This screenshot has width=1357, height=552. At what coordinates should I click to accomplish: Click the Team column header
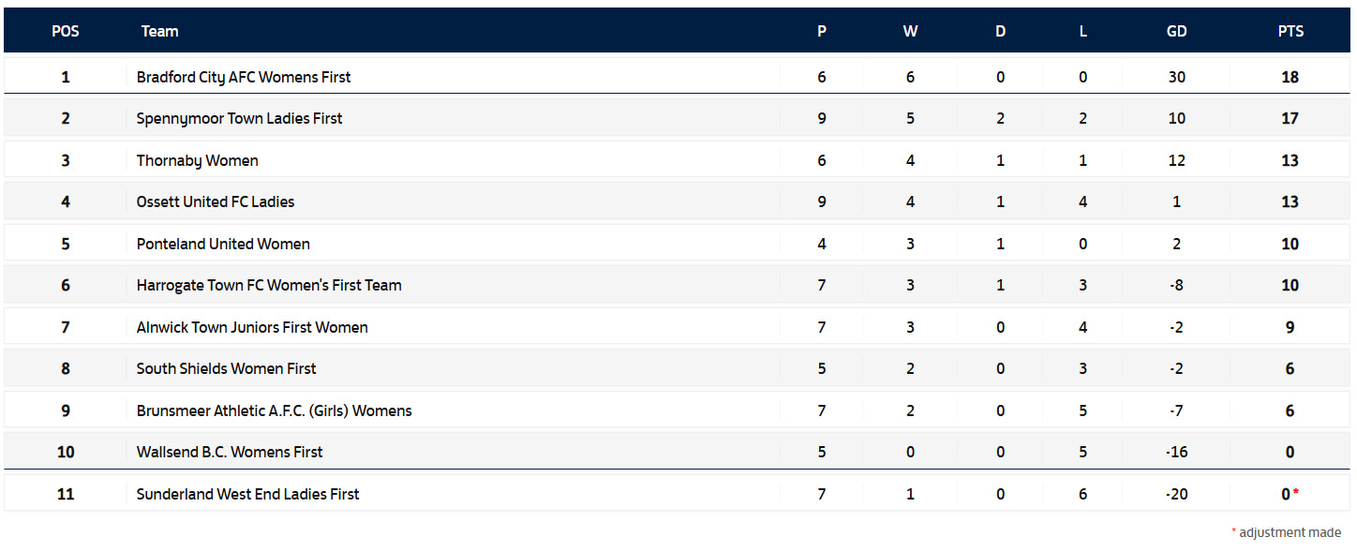point(159,31)
